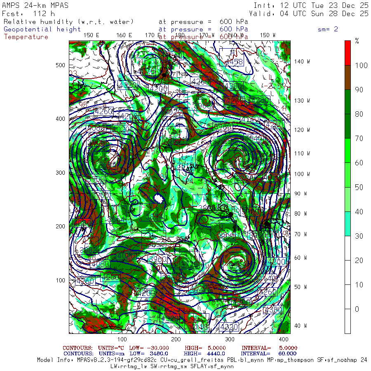
Task: Click the blue '600 hPa' geopotential pressure value
Action: 234,29
